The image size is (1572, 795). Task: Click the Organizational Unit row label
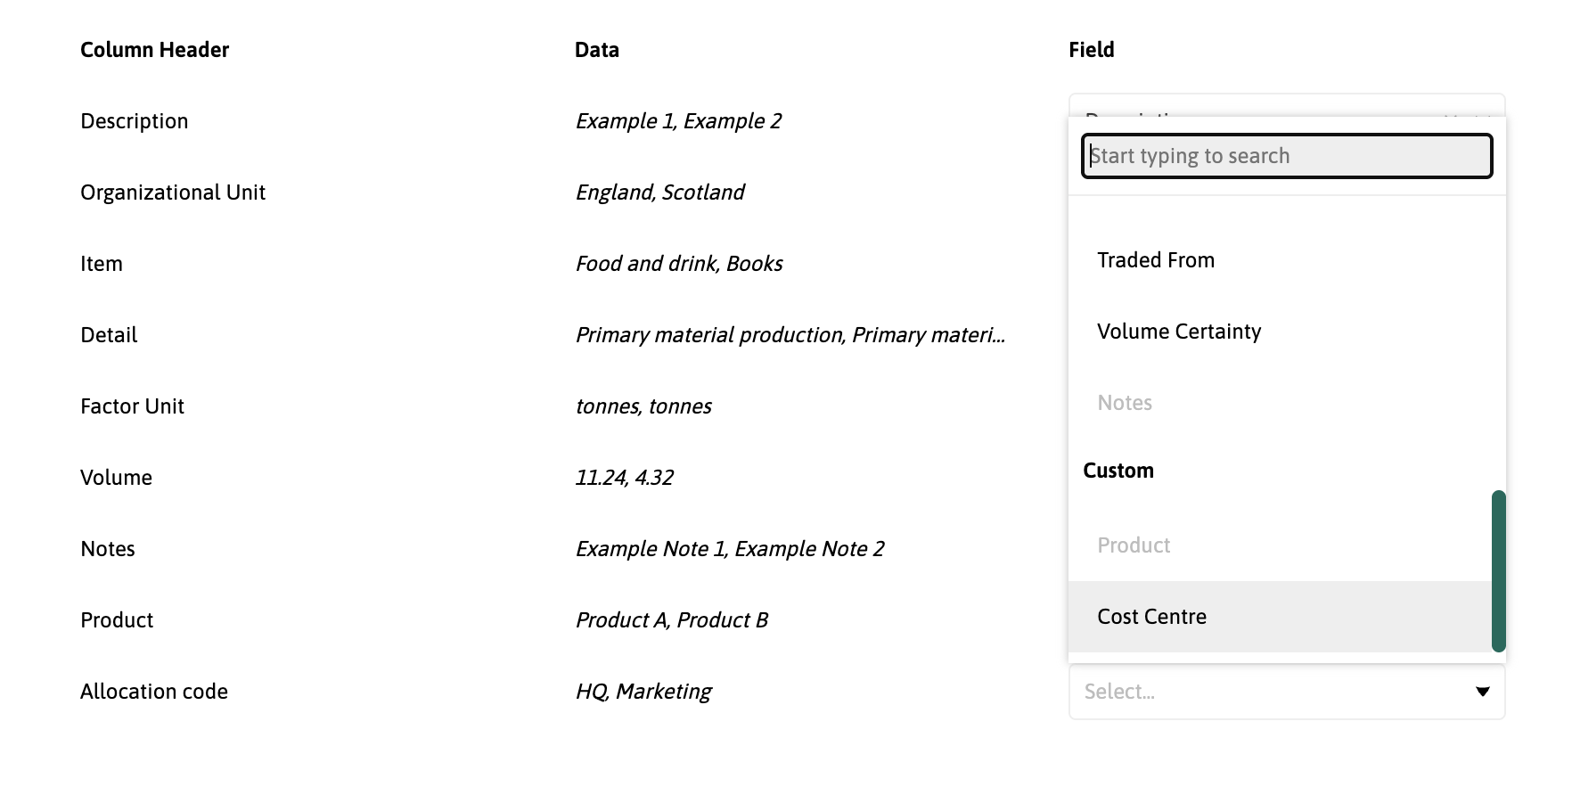pos(173,193)
